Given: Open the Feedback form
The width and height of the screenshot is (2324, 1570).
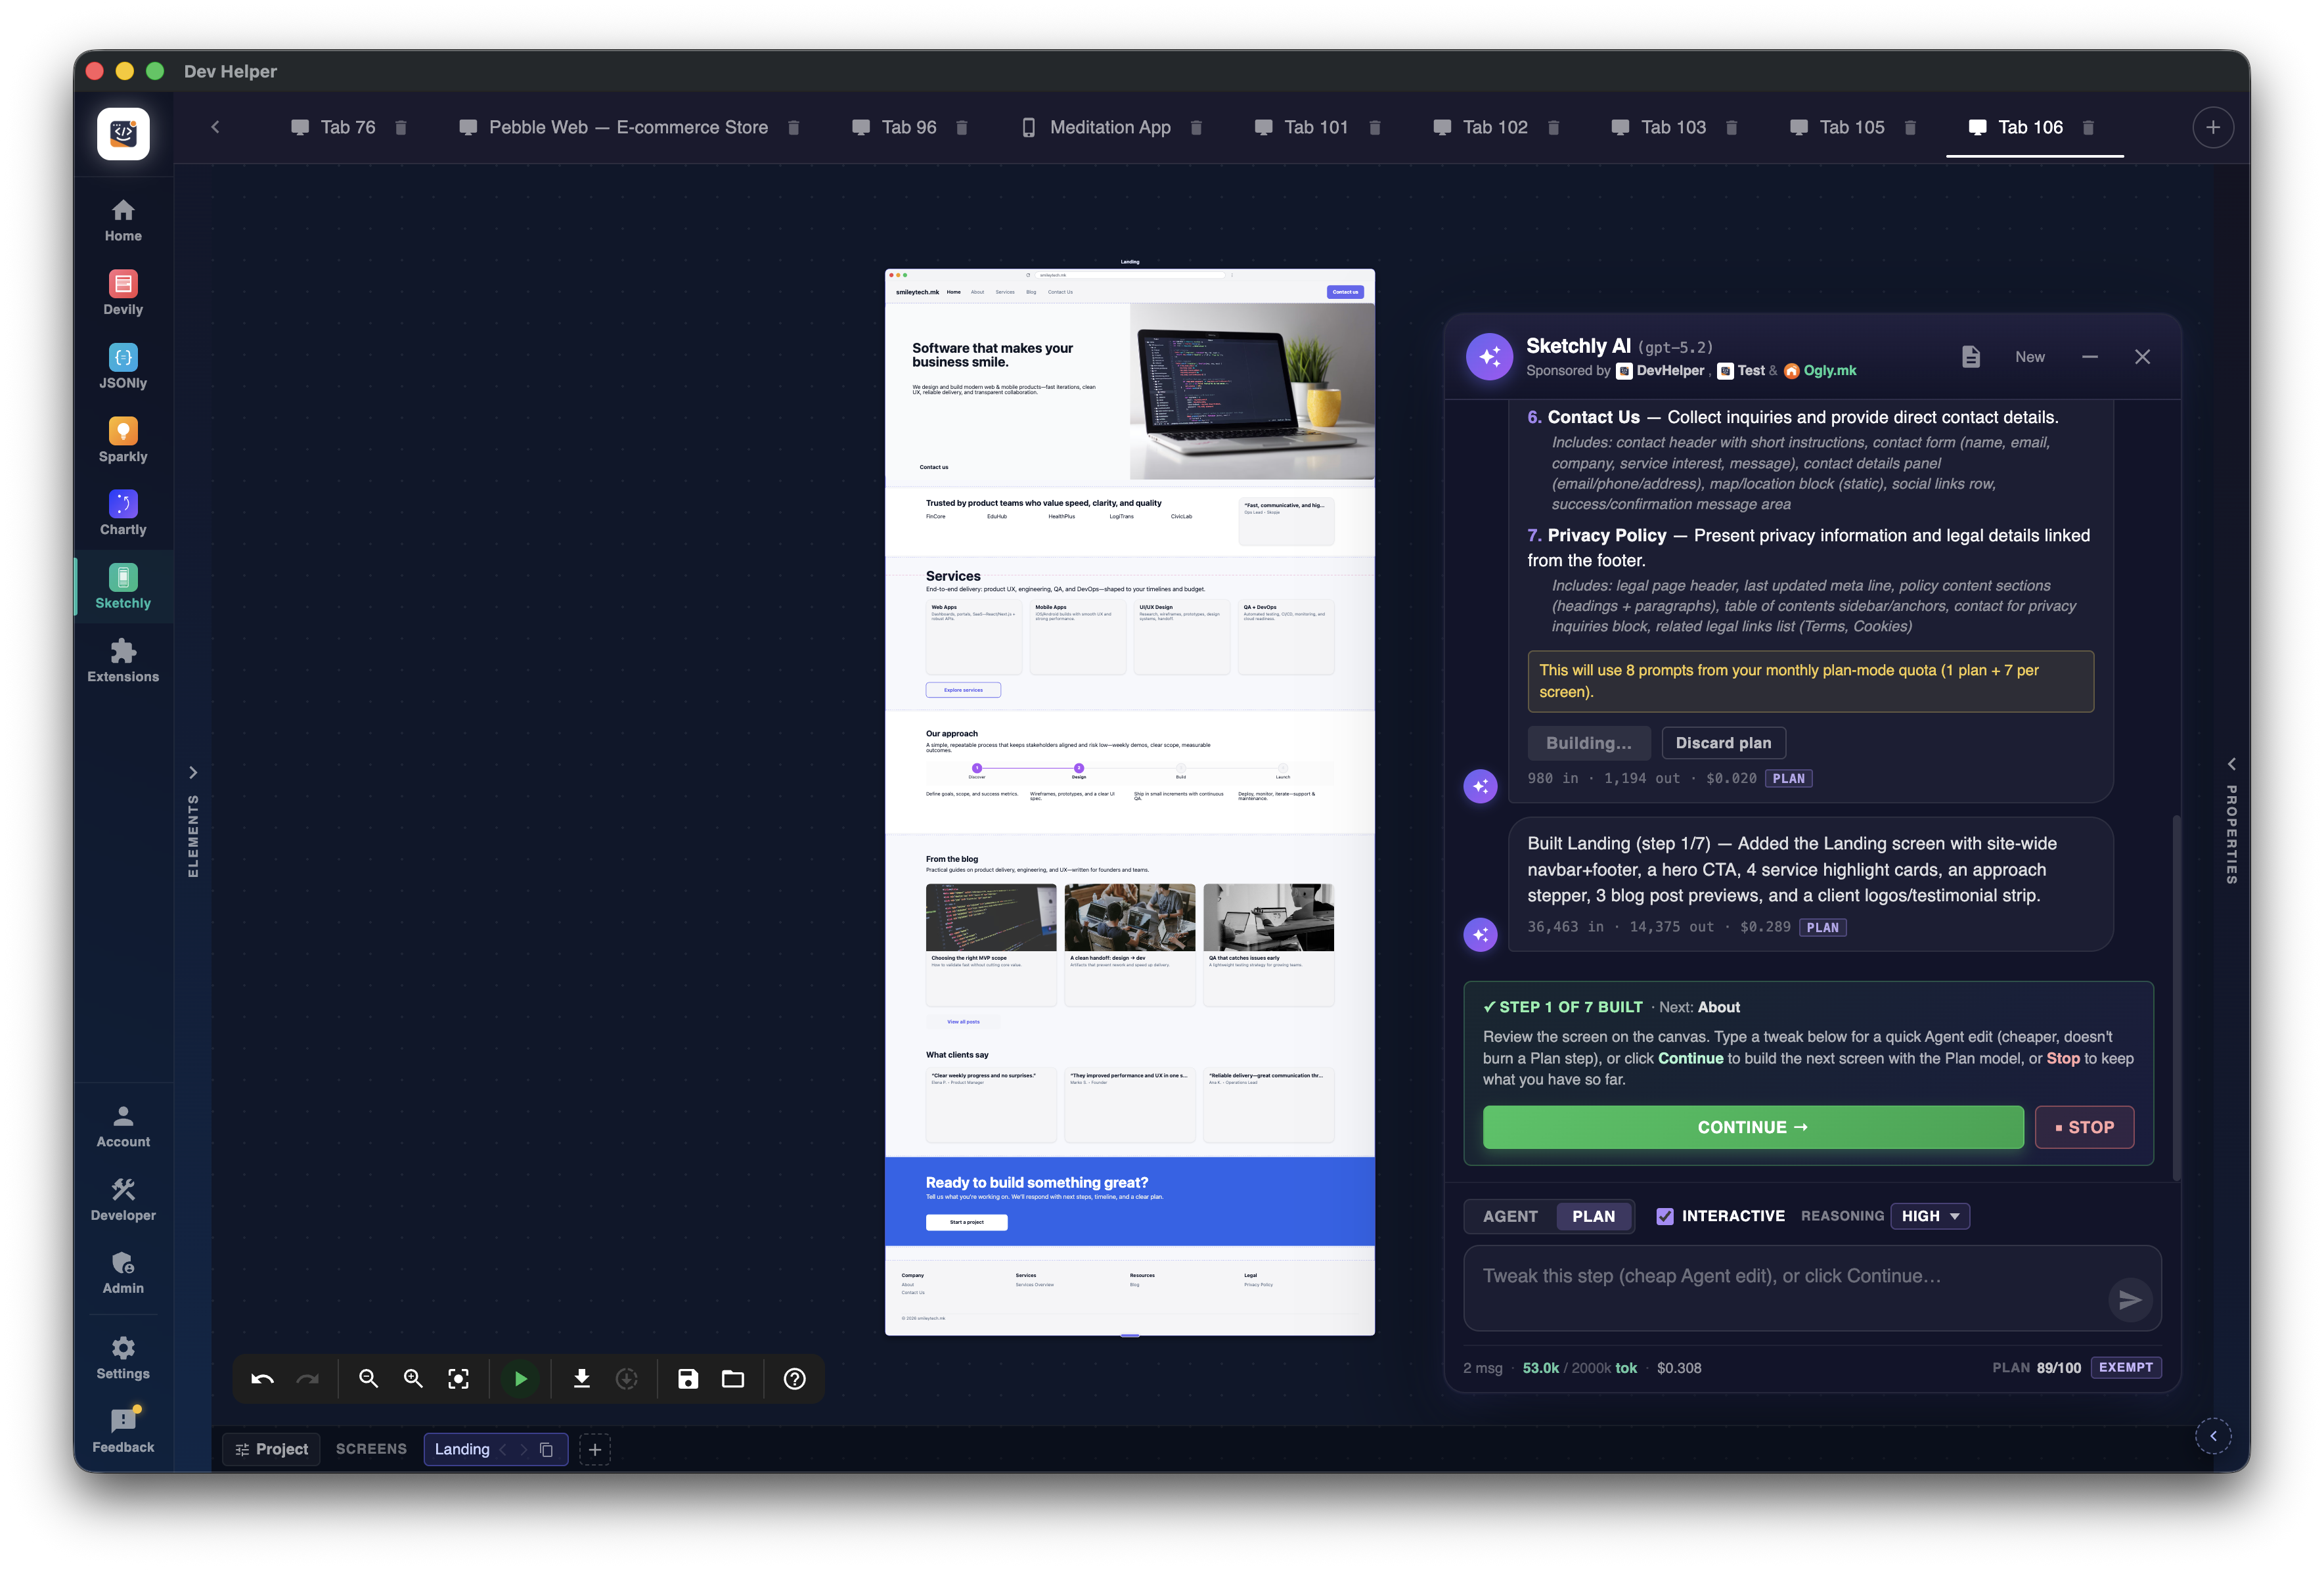Looking at the screenshot, I should coord(123,1431).
